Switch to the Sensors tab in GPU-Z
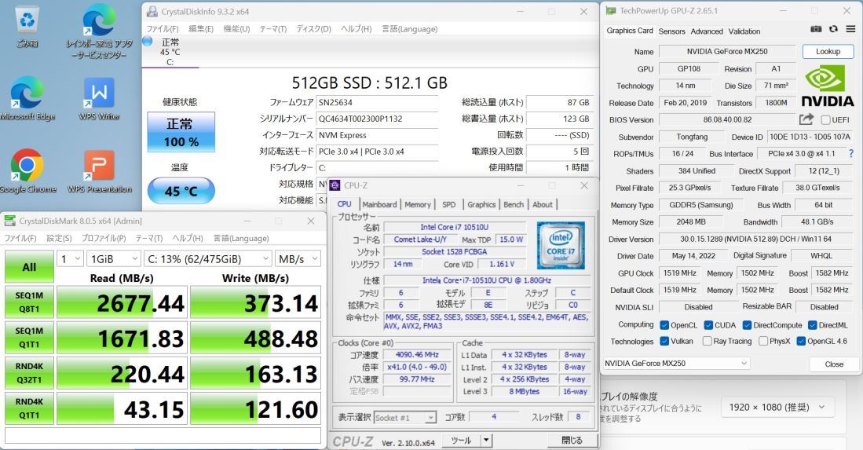Image resolution: width=863 pixels, height=450 pixels. (672, 31)
